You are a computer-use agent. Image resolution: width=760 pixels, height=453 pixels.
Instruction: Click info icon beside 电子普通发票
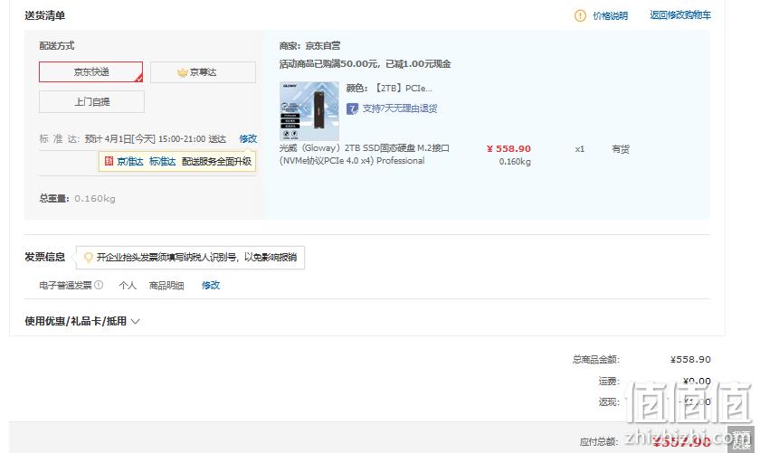point(99,285)
